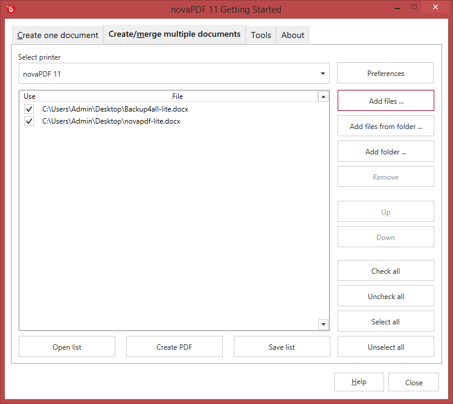Open the Tools tab

(x=261, y=35)
